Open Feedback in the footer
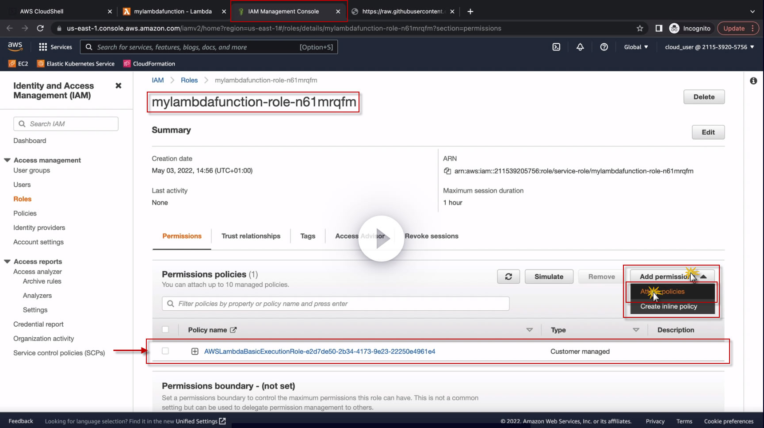 [x=21, y=421]
